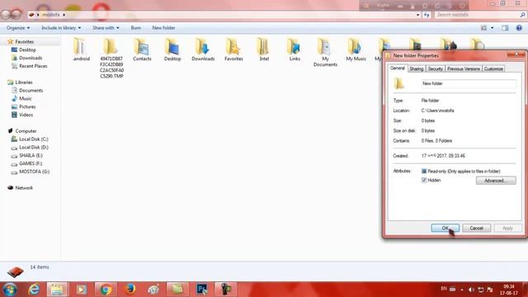Click Cancel in Properties dialog

[x=476, y=228]
